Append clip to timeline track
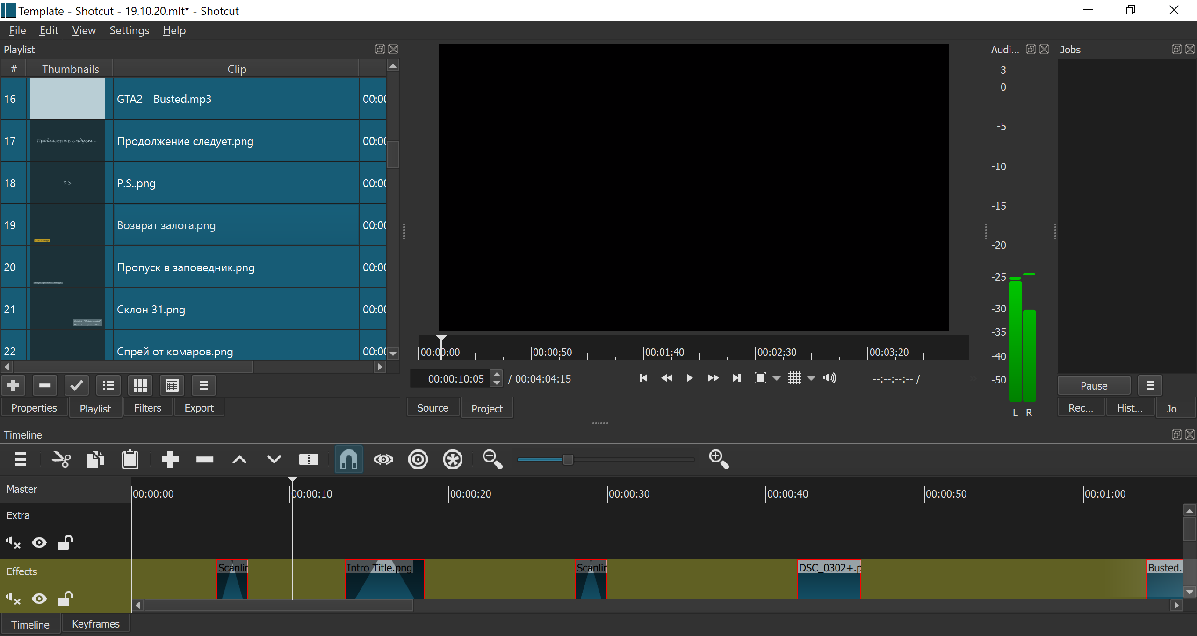1197x636 pixels. [x=170, y=460]
